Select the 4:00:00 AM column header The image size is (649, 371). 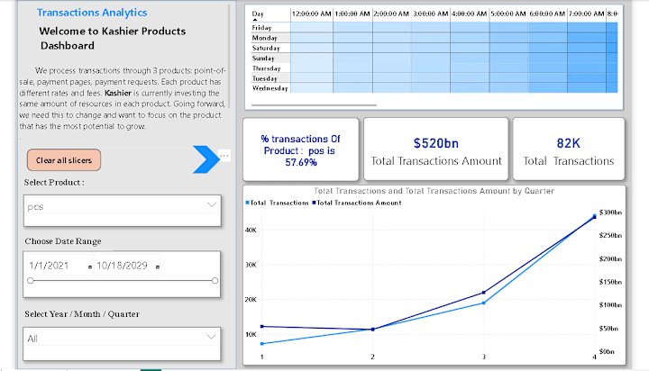coord(470,14)
